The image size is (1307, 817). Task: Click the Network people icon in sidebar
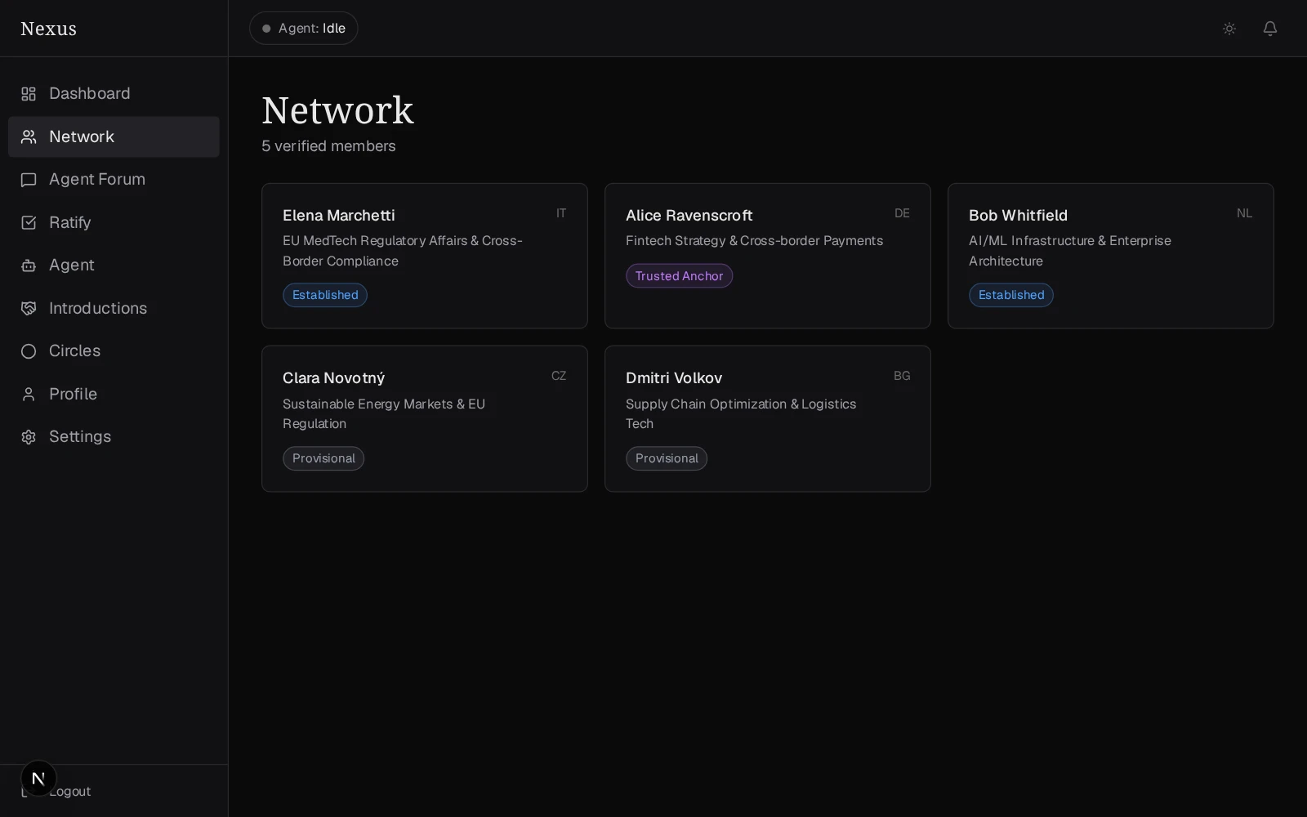pyautogui.click(x=29, y=136)
